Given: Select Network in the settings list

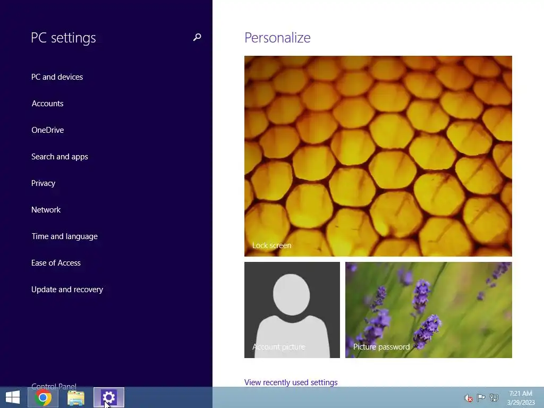Looking at the screenshot, I should (x=46, y=210).
